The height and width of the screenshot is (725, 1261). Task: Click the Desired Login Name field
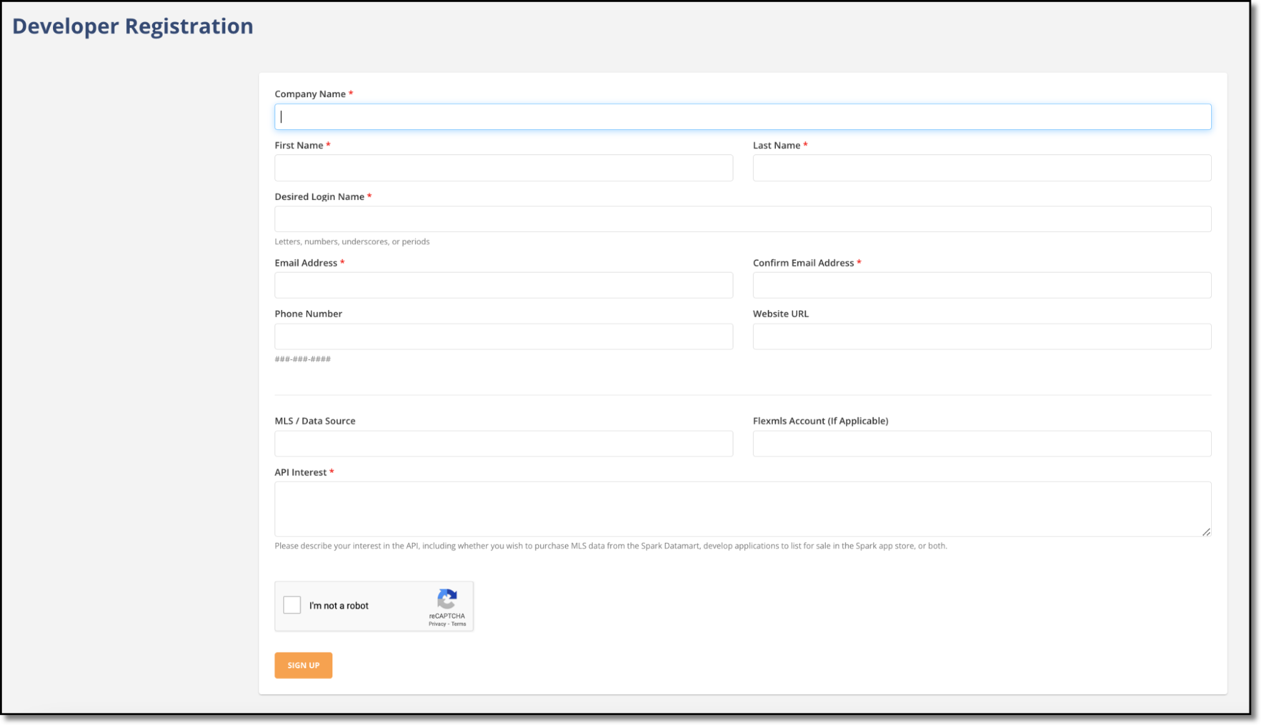click(x=742, y=219)
